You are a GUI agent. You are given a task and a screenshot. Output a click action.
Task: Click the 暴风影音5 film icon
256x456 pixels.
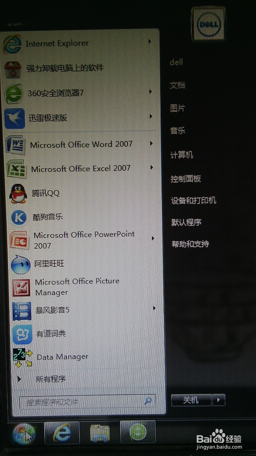point(22,311)
